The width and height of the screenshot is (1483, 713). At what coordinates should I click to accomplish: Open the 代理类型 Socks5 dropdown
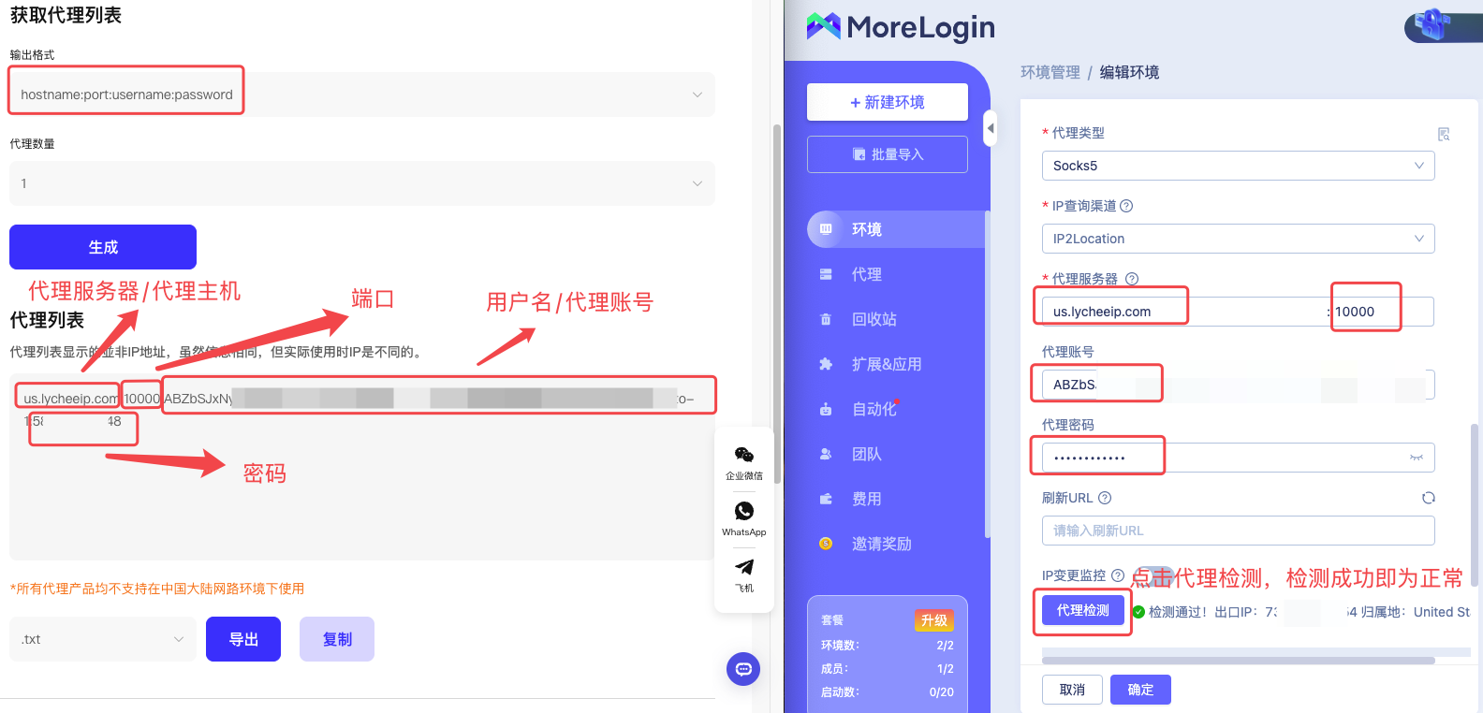click(1238, 166)
